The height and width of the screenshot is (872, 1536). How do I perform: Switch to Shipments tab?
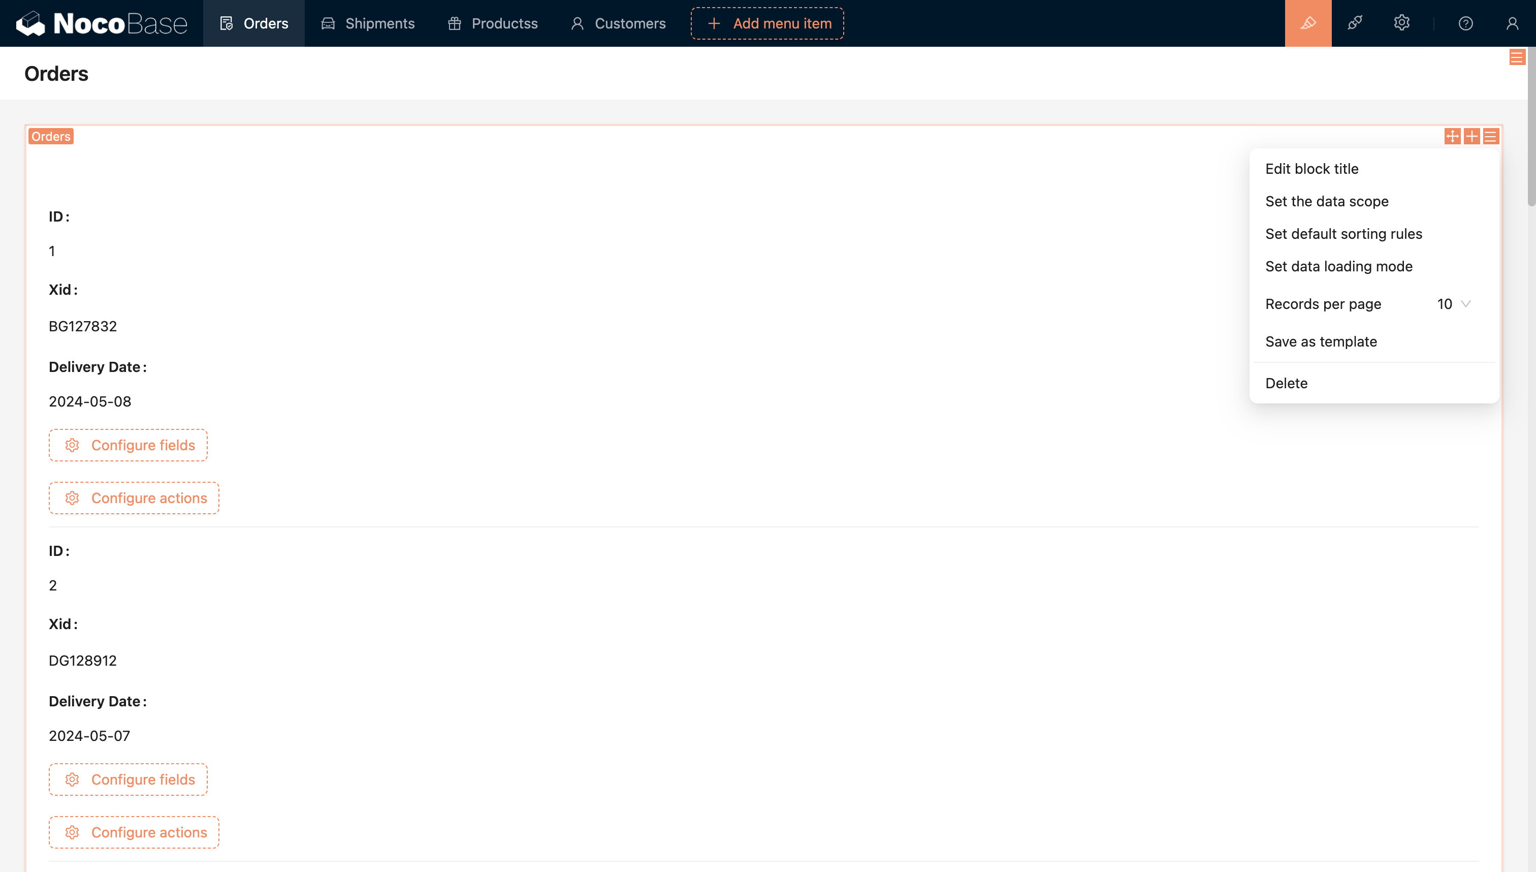[368, 23]
